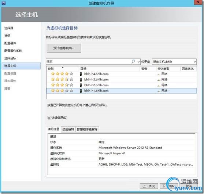Sort by the 级别 column header
The height and width of the screenshot is (194, 204).
point(63,69)
